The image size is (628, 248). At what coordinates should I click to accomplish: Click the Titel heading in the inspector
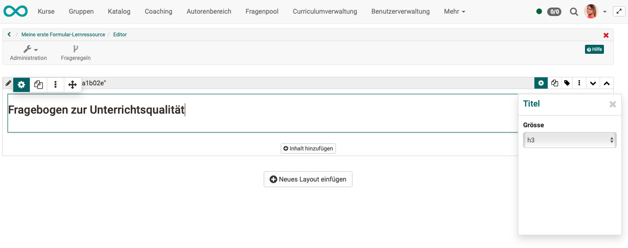(x=532, y=104)
